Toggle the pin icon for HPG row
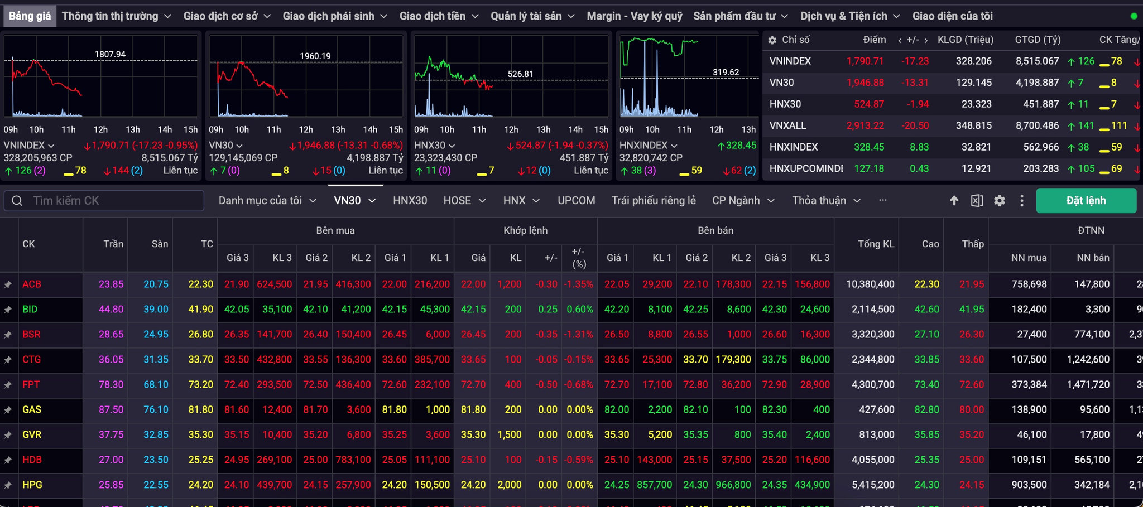Screen dimensions: 1143x507 point(8,485)
